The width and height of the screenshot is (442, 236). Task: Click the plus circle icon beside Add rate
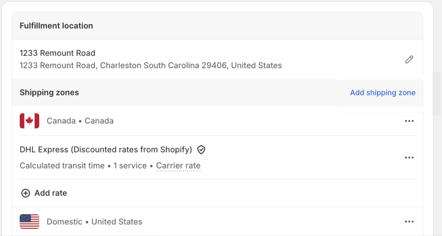pyautogui.click(x=26, y=193)
